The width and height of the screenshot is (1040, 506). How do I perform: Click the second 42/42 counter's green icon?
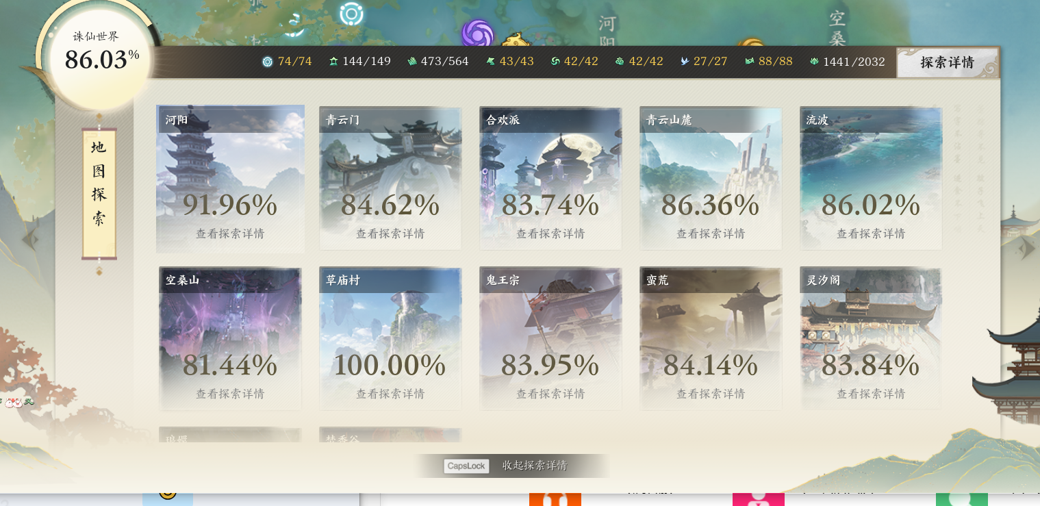pyautogui.click(x=620, y=62)
